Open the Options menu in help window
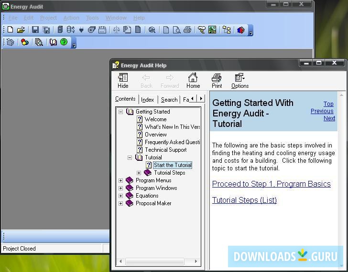Viewport: 348px width, 272px height. [x=240, y=81]
